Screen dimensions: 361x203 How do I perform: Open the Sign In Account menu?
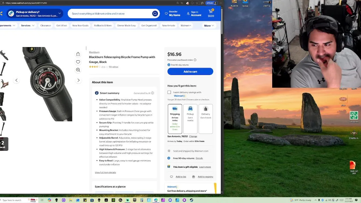pyautogui.click(x=194, y=14)
